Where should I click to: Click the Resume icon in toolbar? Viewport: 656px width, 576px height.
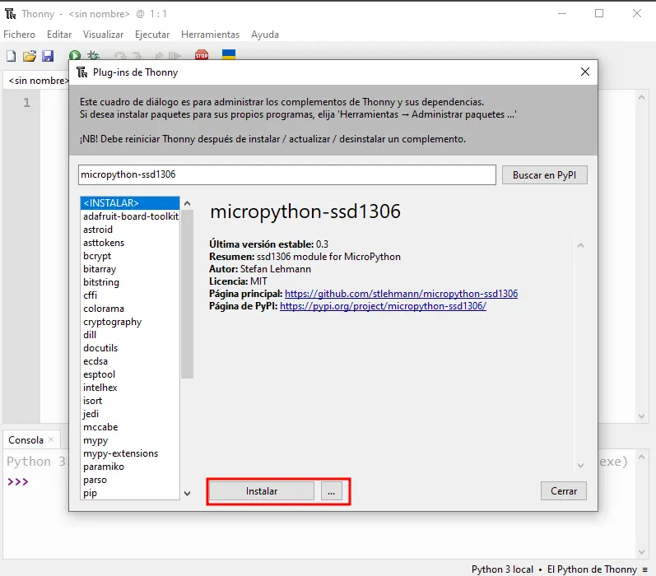pos(174,55)
